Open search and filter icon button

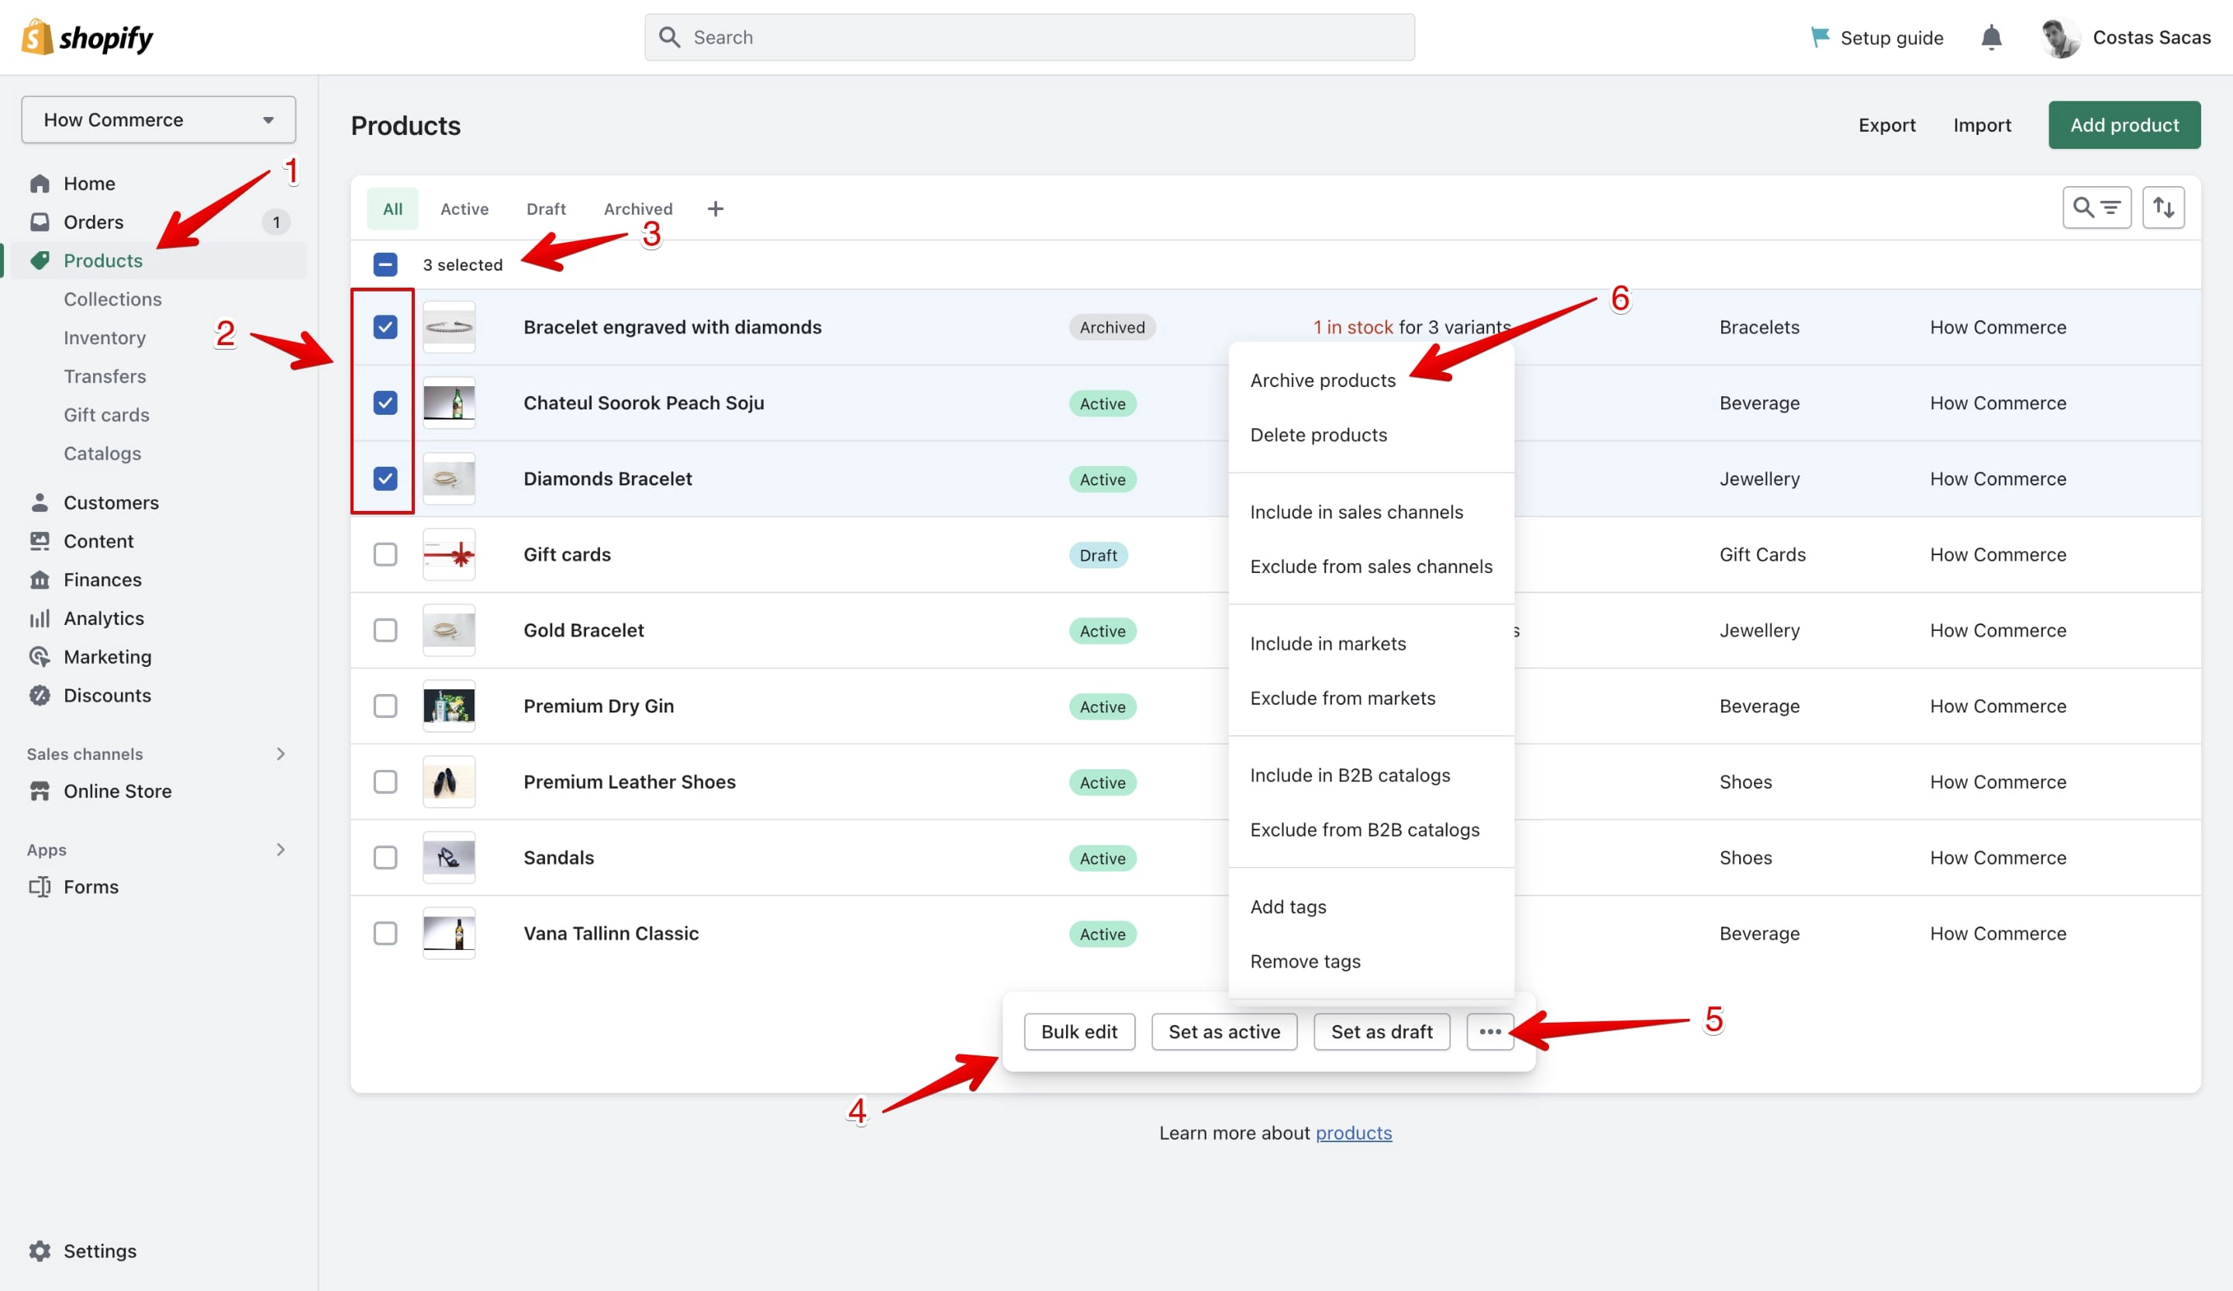click(x=2097, y=209)
